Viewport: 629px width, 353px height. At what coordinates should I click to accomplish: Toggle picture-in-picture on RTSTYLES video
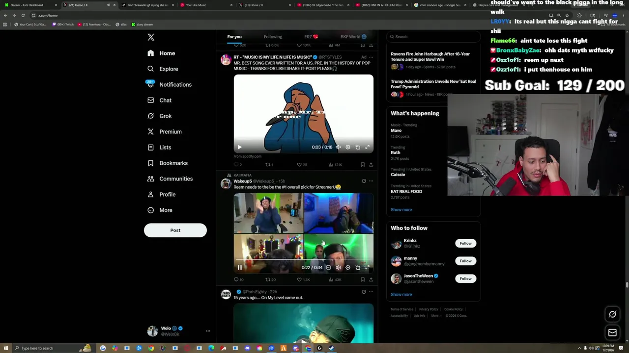tap(358, 147)
